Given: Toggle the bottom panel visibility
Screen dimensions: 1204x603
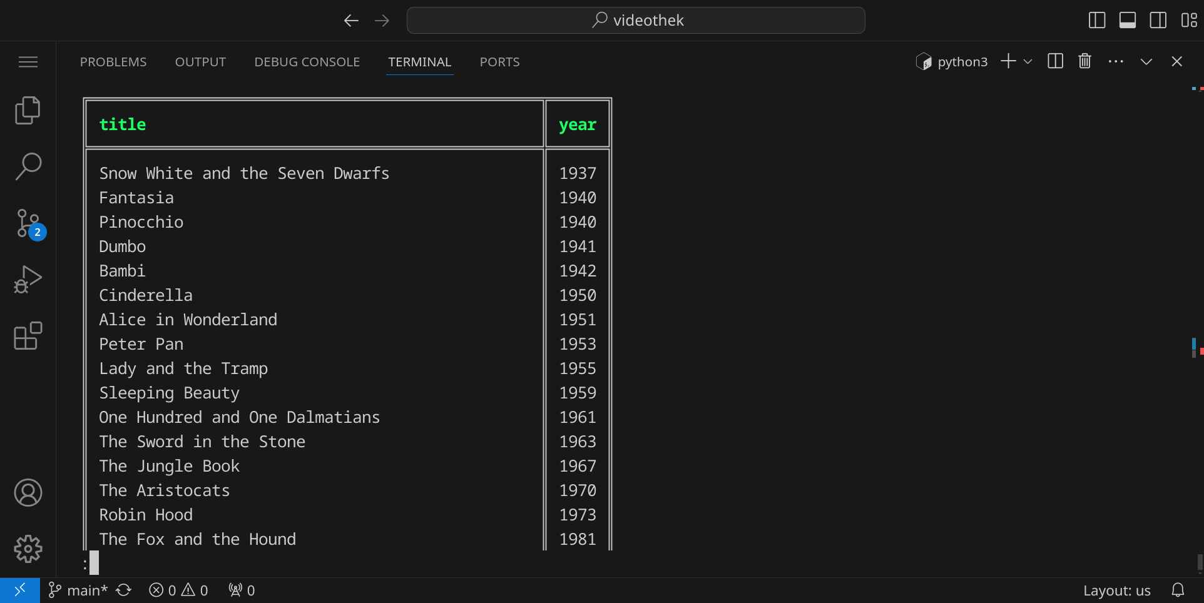Looking at the screenshot, I should pos(1128,21).
